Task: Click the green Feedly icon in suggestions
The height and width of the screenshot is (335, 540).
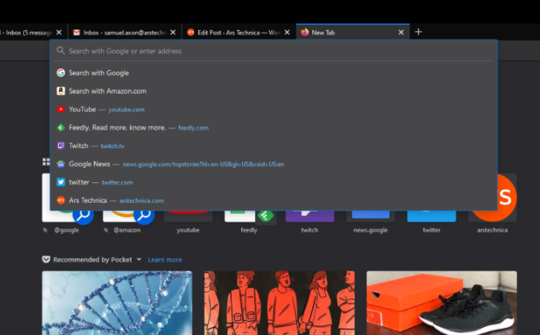Action: tap(61, 127)
